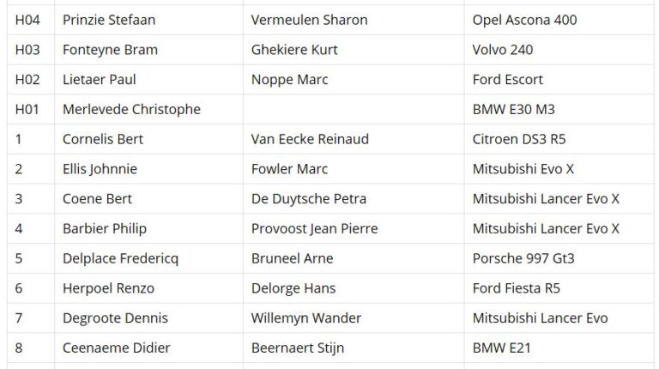659x369 pixels.
Task: Select the BMW E21 car cell
Action: 559,348
